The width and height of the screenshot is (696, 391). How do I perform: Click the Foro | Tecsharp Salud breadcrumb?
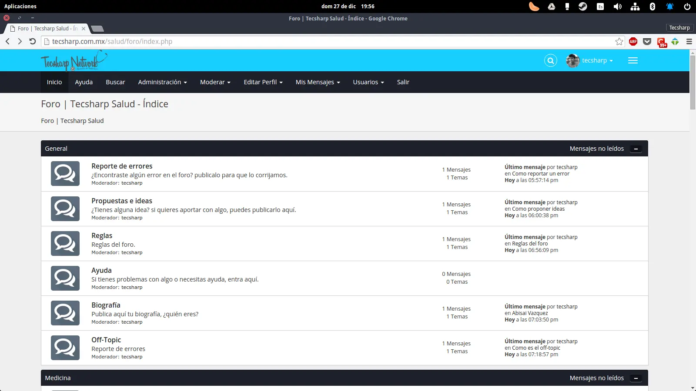tap(72, 121)
